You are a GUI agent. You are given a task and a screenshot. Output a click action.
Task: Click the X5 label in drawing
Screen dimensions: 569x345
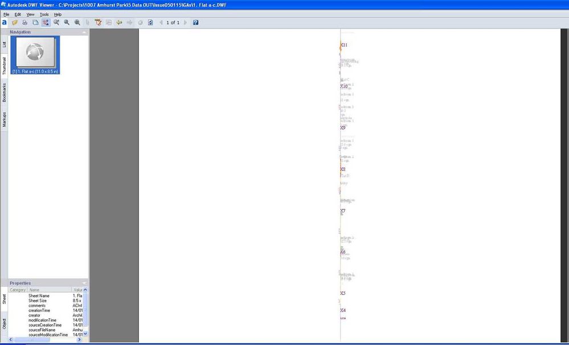click(343, 293)
